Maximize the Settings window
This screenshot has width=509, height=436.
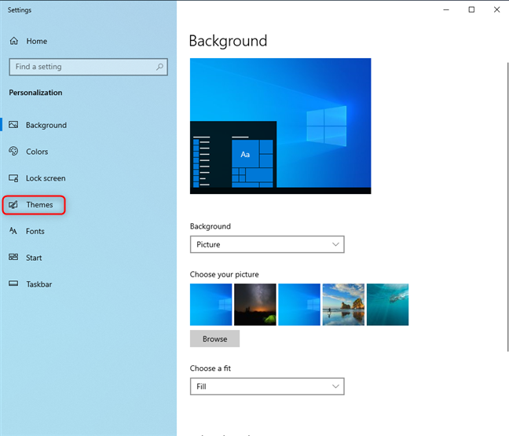(471, 9)
